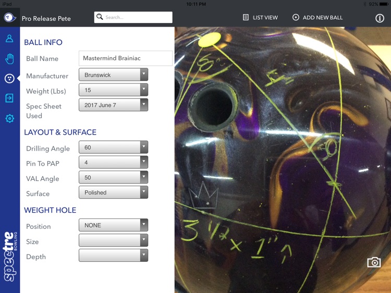Click the Drilling Angle label
The image size is (391, 293).
tap(48, 149)
